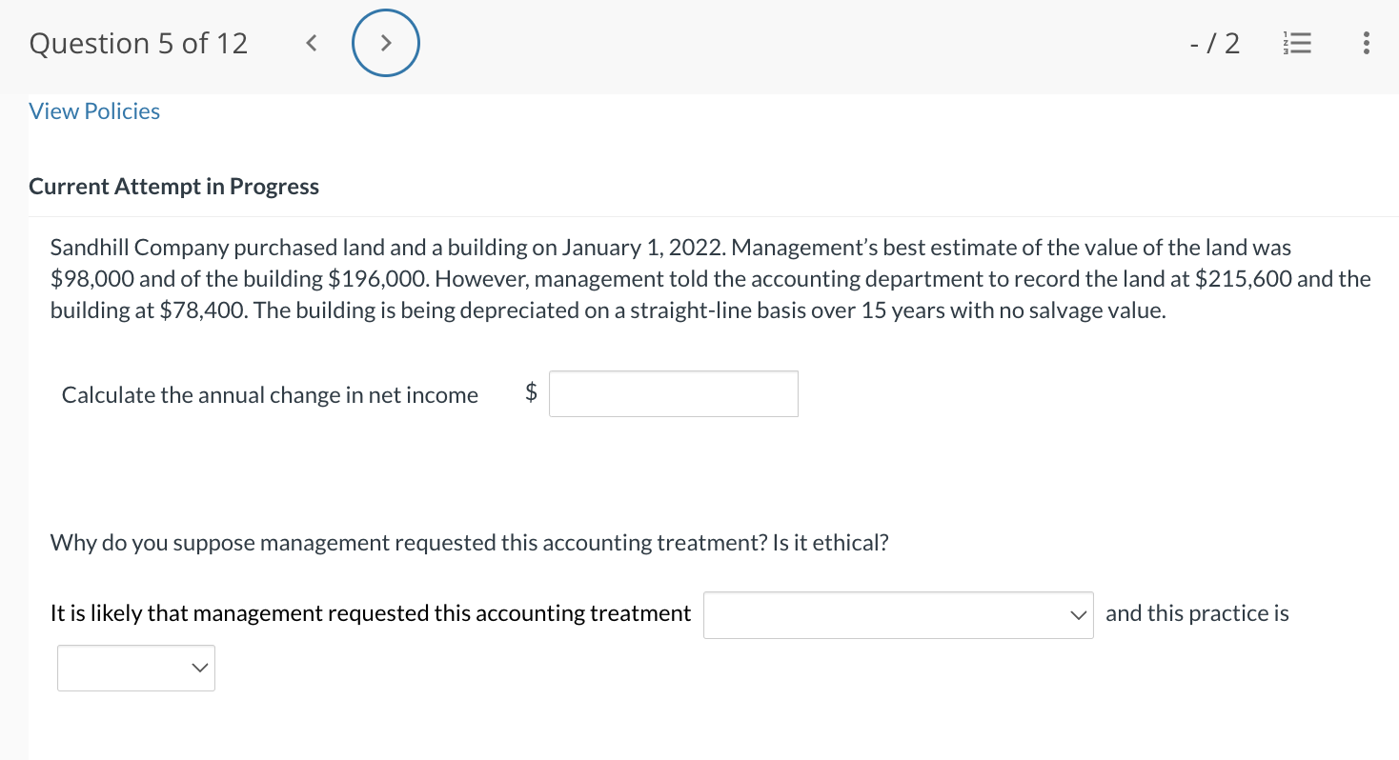Click the three-dot overflow menu icon
1399x760 pixels.
coord(1365,43)
